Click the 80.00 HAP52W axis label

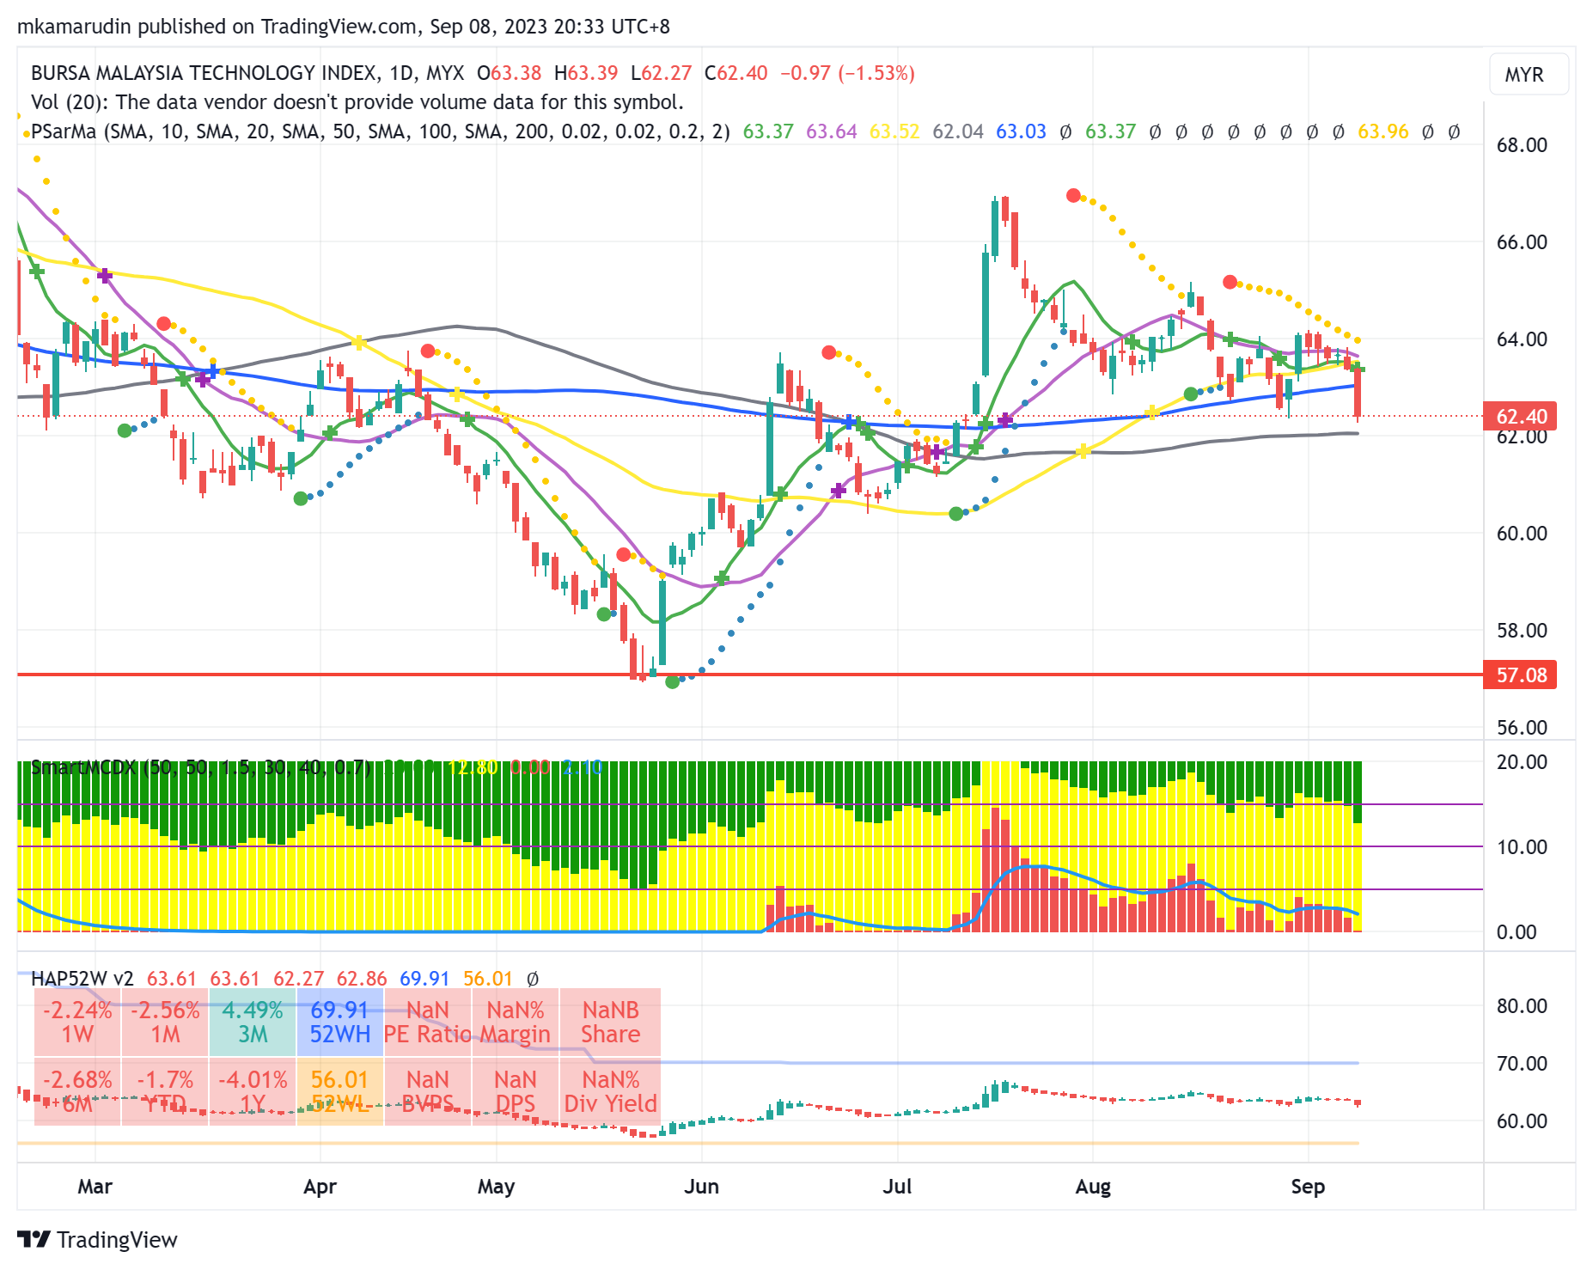pos(1522,1006)
